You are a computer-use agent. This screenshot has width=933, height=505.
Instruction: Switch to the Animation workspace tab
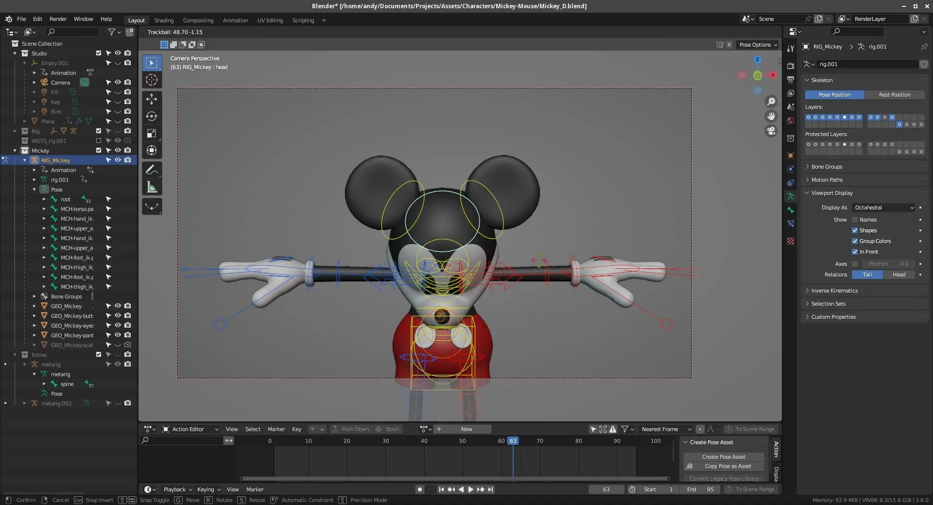click(x=235, y=20)
